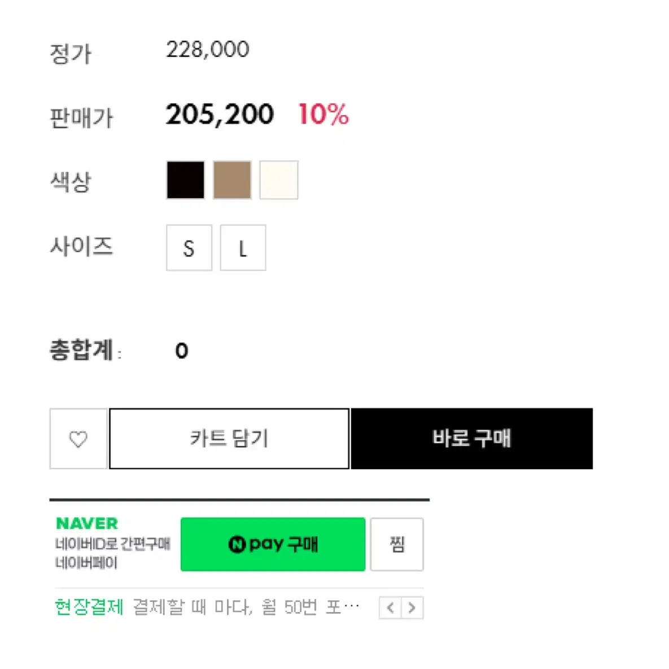Show previous Naver promotion with left arrow
Screen dimensions: 669x669
pos(390,607)
